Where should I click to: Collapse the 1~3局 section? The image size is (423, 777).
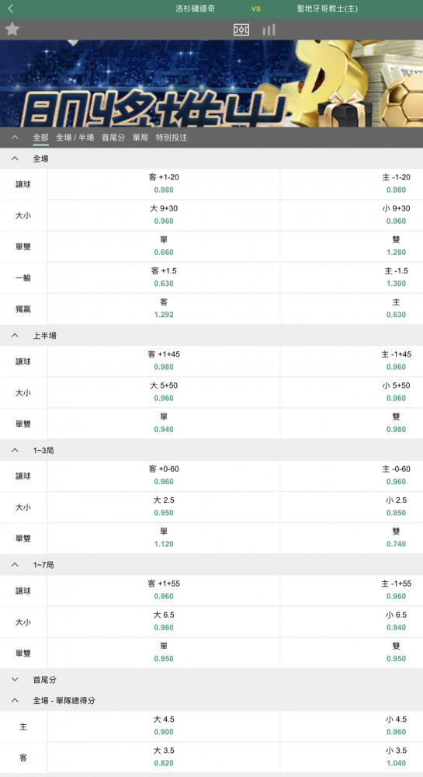(14, 451)
